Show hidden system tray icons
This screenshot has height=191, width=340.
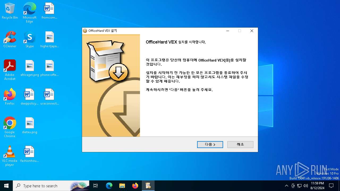(286, 186)
